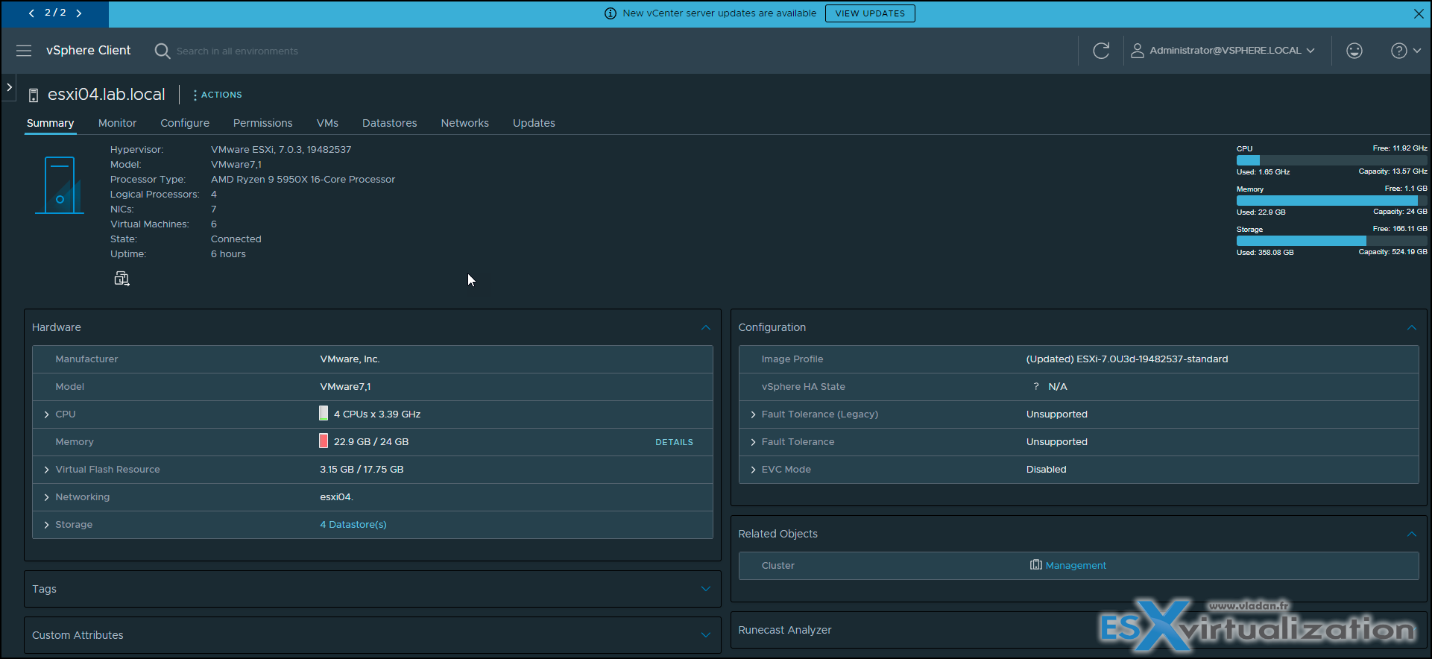Collapse the Hardware panel
Image resolution: width=1432 pixels, height=659 pixels.
[x=705, y=327]
